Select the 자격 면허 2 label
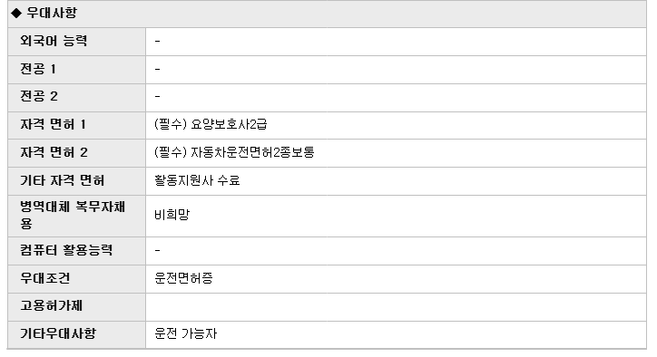This screenshot has height=357, width=657. 54,153
